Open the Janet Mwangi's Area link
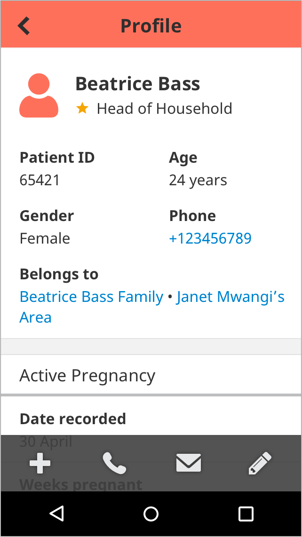This screenshot has height=537, width=302. tap(152, 307)
